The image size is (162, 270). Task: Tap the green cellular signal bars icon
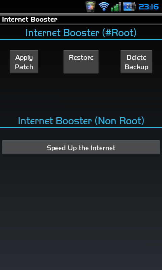tap(116, 7)
